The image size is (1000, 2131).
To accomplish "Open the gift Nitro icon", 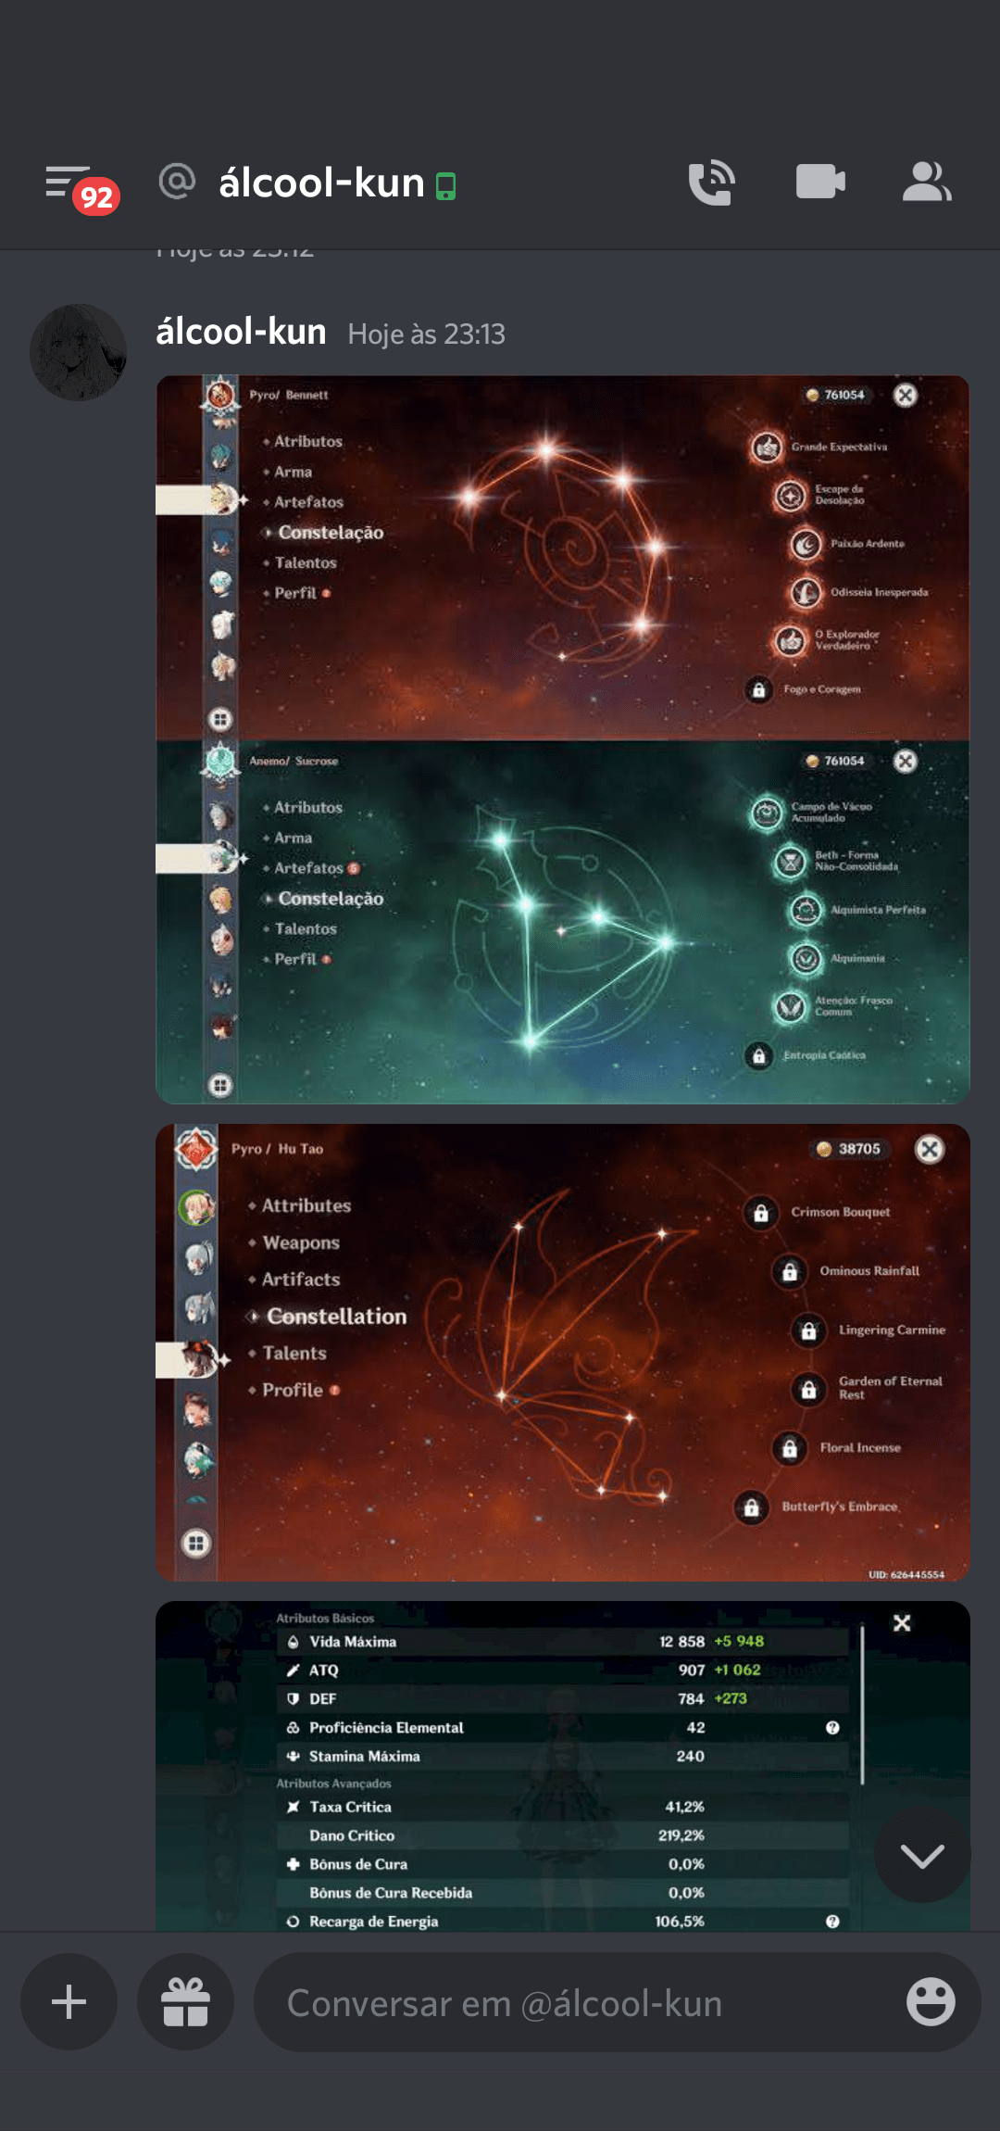I will (185, 2002).
